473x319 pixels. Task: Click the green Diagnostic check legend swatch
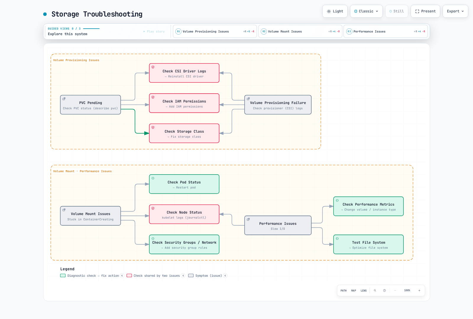click(x=63, y=276)
